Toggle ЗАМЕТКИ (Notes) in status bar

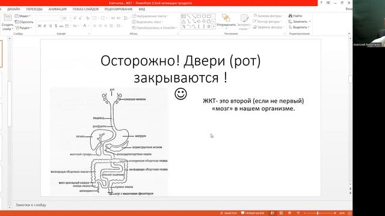[229, 214]
